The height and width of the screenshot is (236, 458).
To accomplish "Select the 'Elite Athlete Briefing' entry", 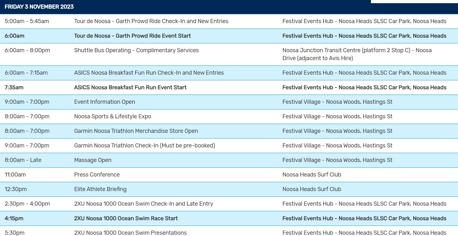I will coord(100,189).
